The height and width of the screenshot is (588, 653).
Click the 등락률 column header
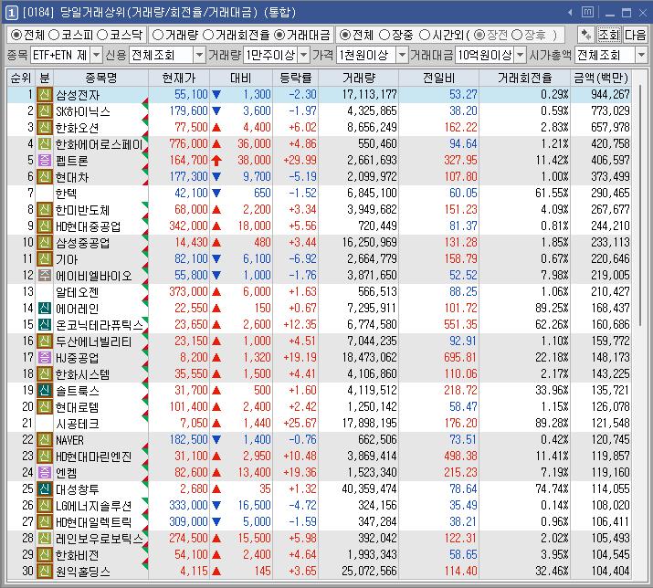point(295,78)
